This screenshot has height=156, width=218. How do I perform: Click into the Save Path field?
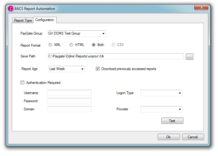click(x=116, y=56)
